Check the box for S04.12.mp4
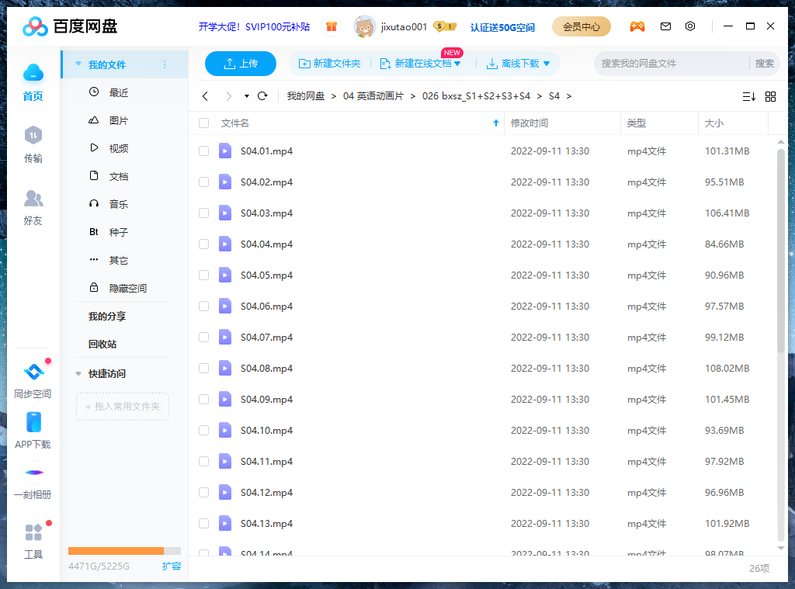The height and width of the screenshot is (589, 795). pos(204,492)
